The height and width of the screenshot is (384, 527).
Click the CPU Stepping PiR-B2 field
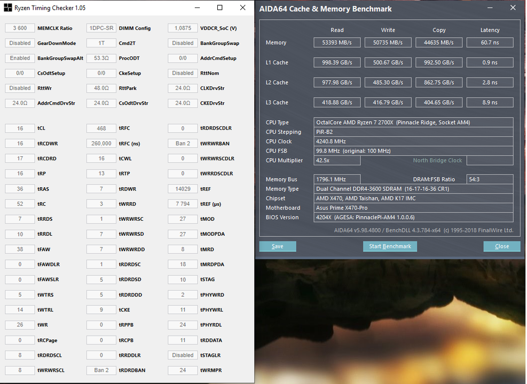click(413, 132)
